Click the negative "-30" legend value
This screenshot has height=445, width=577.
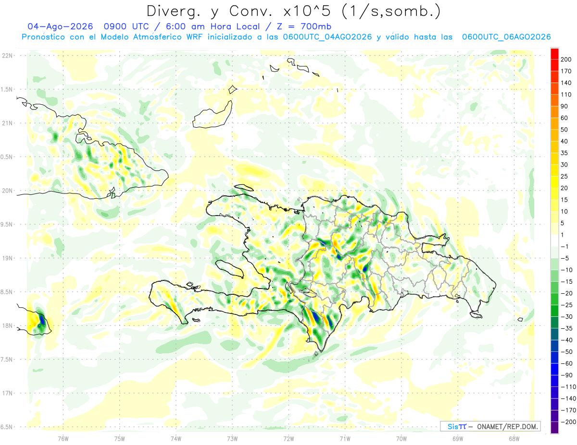(567, 317)
